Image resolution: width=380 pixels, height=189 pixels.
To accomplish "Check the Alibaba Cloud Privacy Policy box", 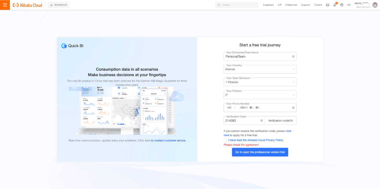I will pos(225,140).
